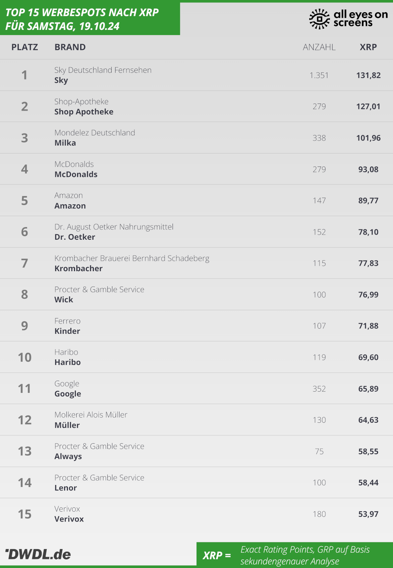Screen dimensions: 393x568
Task: Click the Wick brand name
Action: (64, 300)
